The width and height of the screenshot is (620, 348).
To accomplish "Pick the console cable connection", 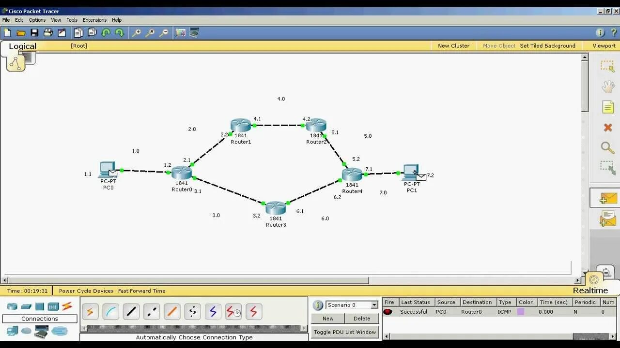I will click(110, 312).
